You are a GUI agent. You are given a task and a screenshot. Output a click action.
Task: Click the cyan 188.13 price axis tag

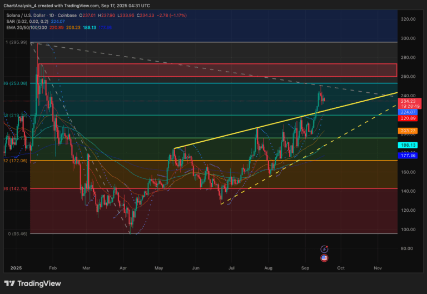408,145
